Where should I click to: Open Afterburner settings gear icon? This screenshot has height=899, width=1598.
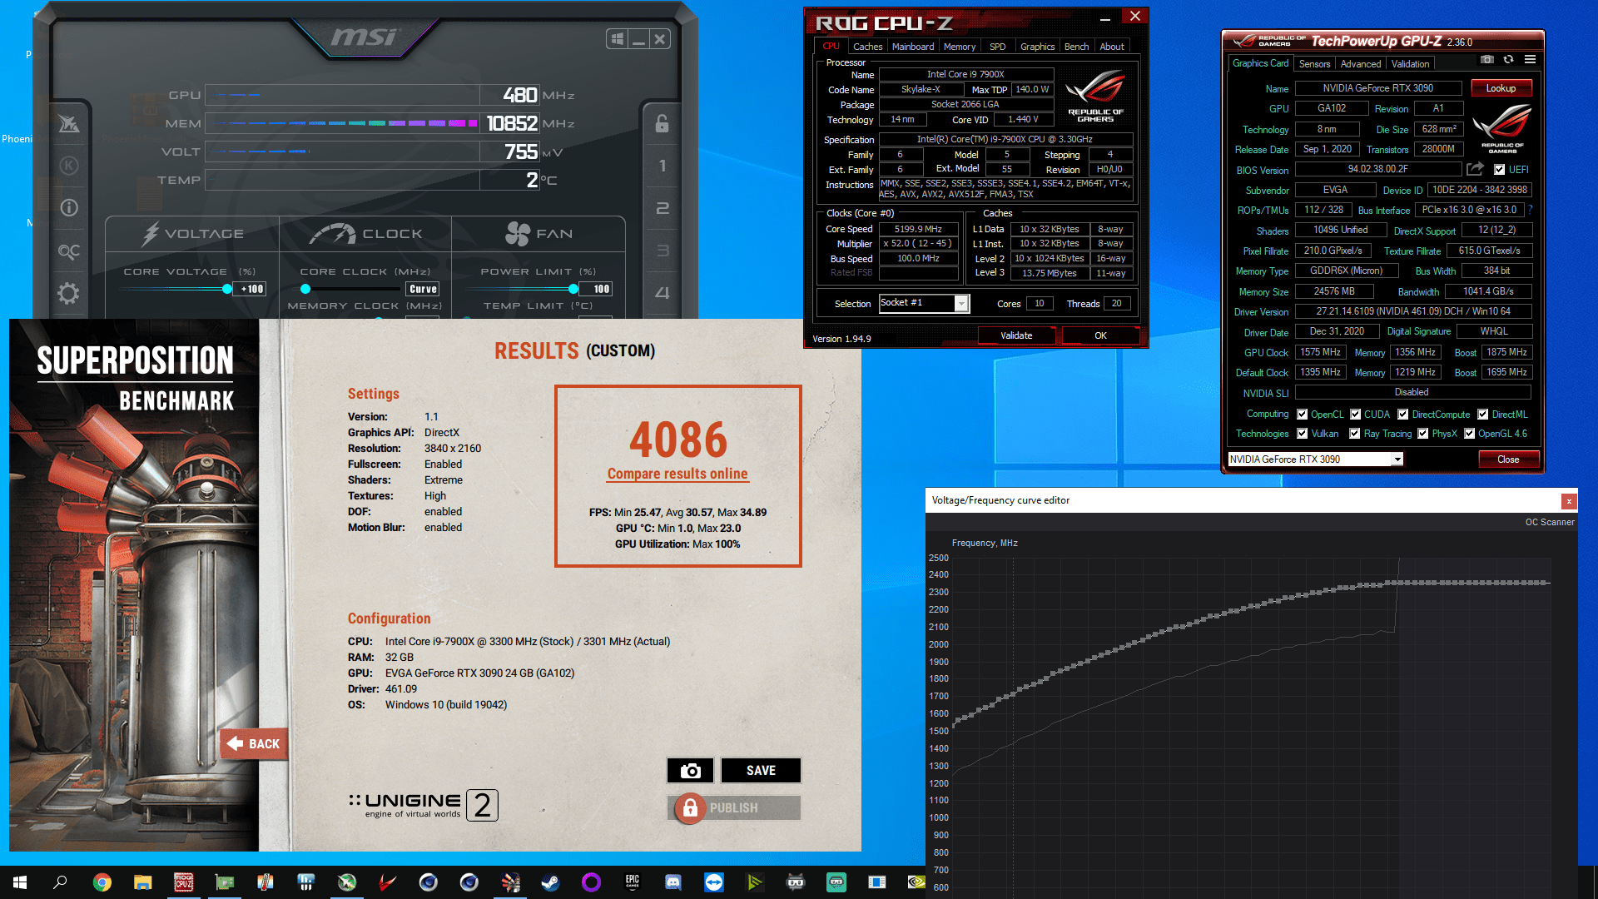pos(69,293)
